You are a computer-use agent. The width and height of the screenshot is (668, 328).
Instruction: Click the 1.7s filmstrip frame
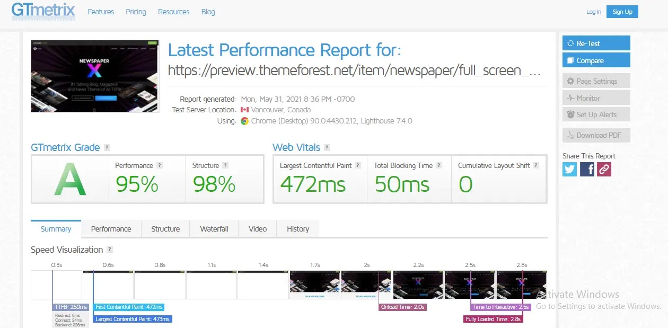(x=314, y=285)
